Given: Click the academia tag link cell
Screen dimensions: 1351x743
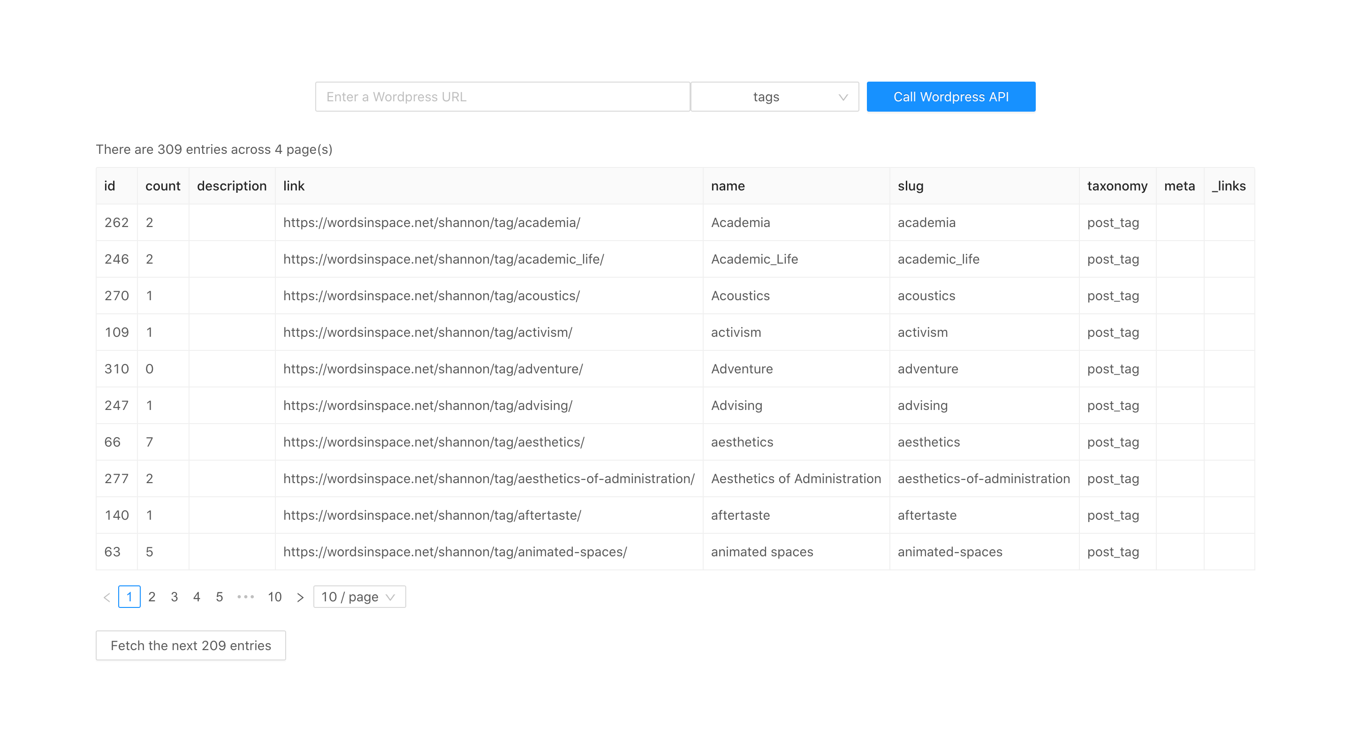Looking at the screenshot, I should [431, 223].
